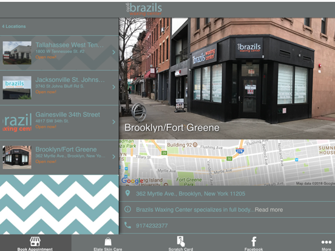This screenshot has height=251, width=335.
Task: Select Jacksonville St. Johns location name
Action: point(70,79)
